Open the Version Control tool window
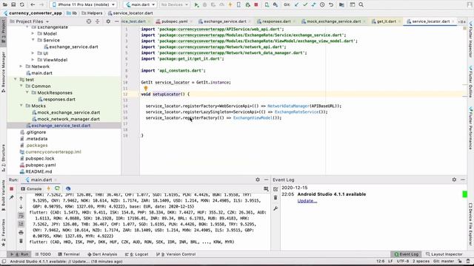Image resolution: width=474 pixels, height=266 pixels. tap(176, 254)
